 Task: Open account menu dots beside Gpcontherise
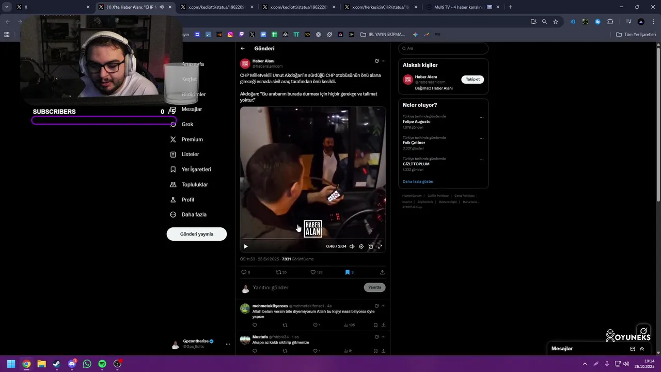click(x=228, y=344)
